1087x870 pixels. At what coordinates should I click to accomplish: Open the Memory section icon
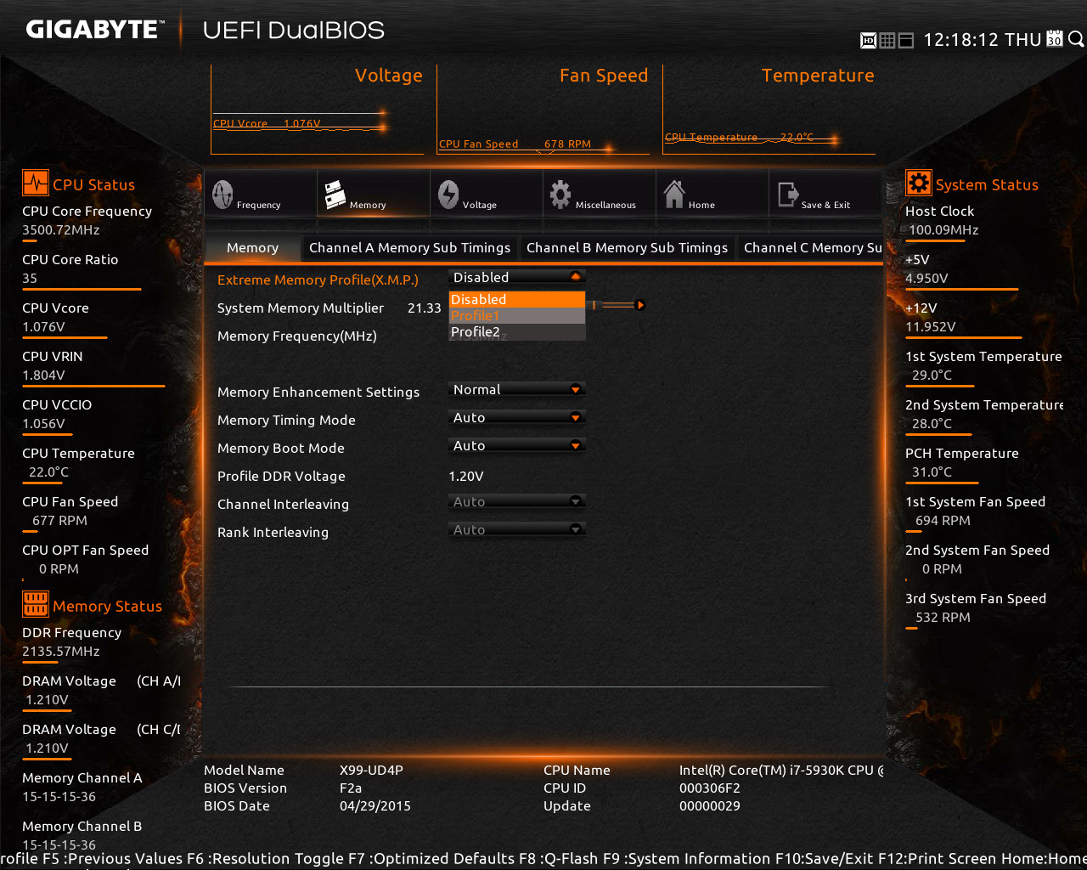point(335,195)
